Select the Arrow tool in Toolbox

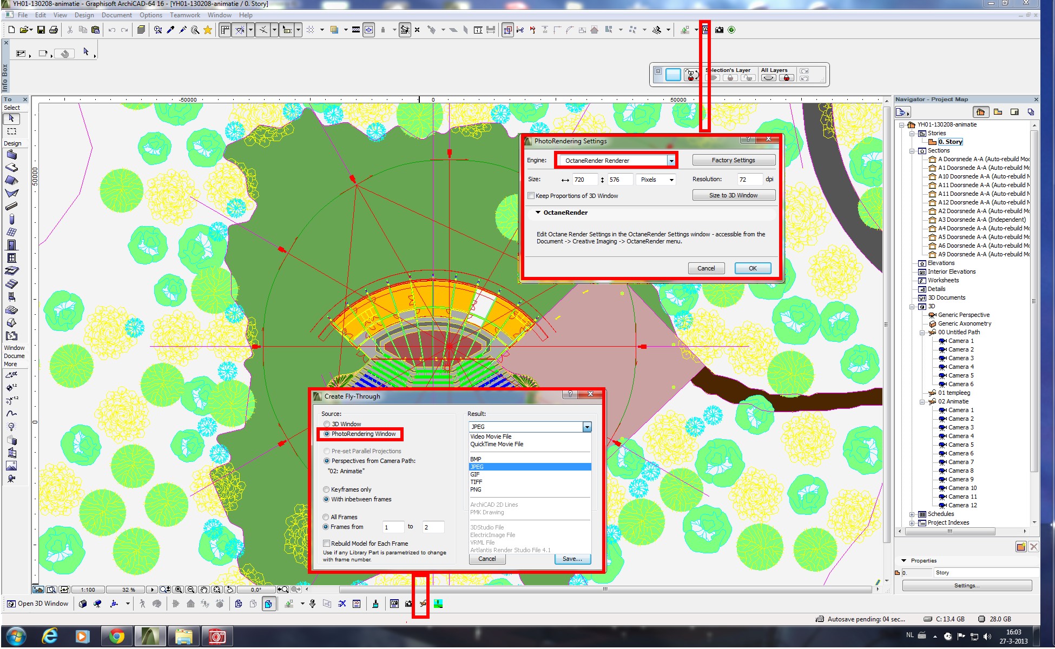(x=11, y=118)
